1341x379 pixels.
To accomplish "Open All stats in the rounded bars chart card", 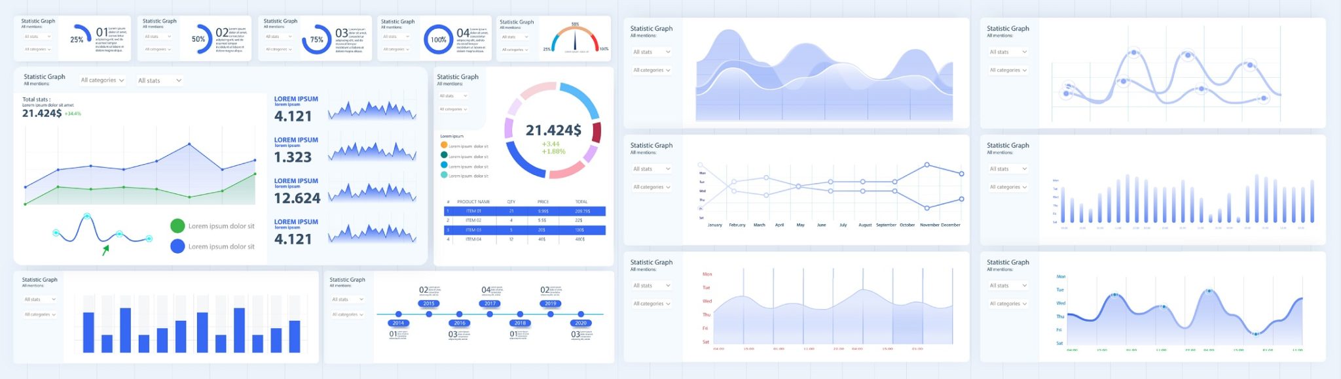I will (x=1008, y=169).
